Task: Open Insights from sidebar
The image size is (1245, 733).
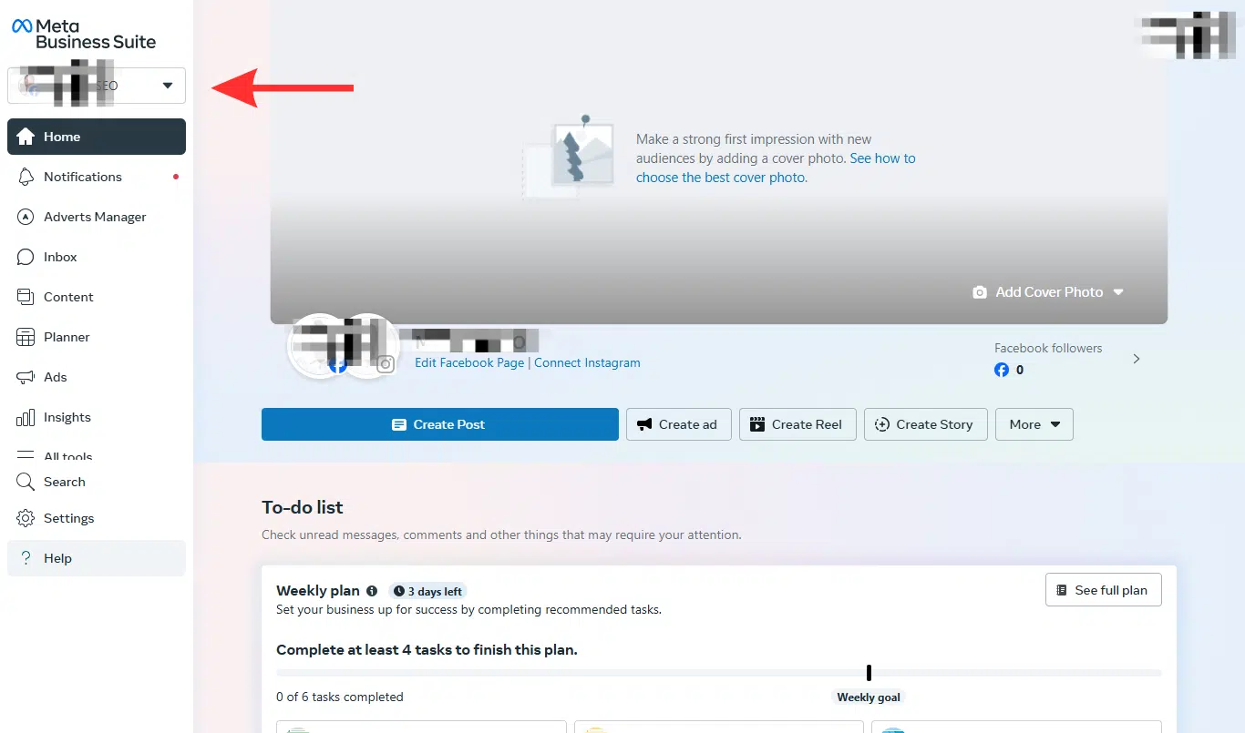Action: 97,417
